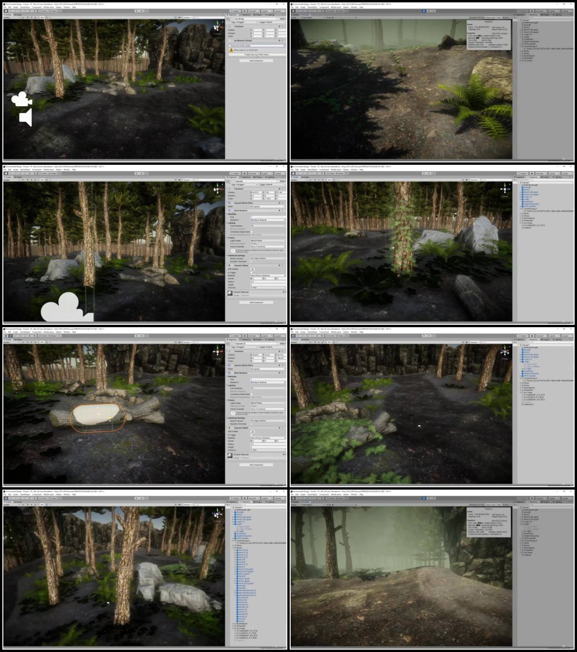
Task: Click Pause button in Ivy Group inspector window
Action: click(142, 11)
